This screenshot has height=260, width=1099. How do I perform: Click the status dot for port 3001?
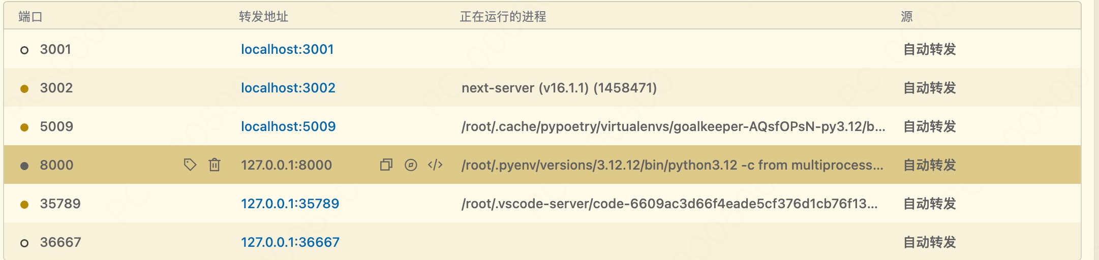pos(24,50)
